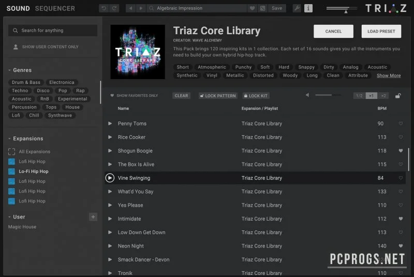Adjust the master volume slider top right

342,9
